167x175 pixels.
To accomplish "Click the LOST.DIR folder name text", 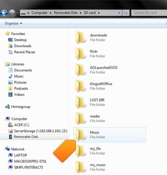I will pos(97,100).
